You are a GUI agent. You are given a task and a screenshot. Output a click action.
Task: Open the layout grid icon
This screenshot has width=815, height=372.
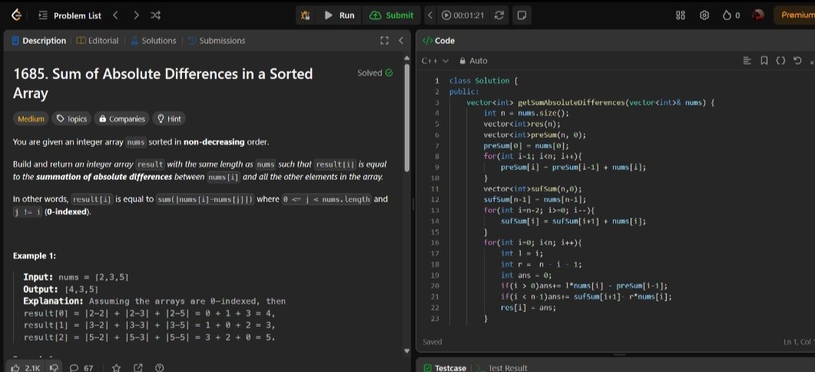681,15
